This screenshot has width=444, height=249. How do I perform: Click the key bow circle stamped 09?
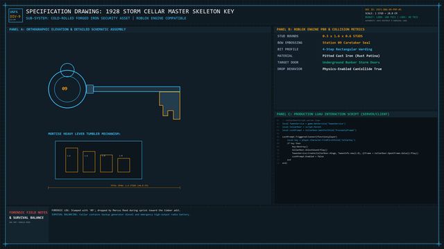[x=67, y=89]
